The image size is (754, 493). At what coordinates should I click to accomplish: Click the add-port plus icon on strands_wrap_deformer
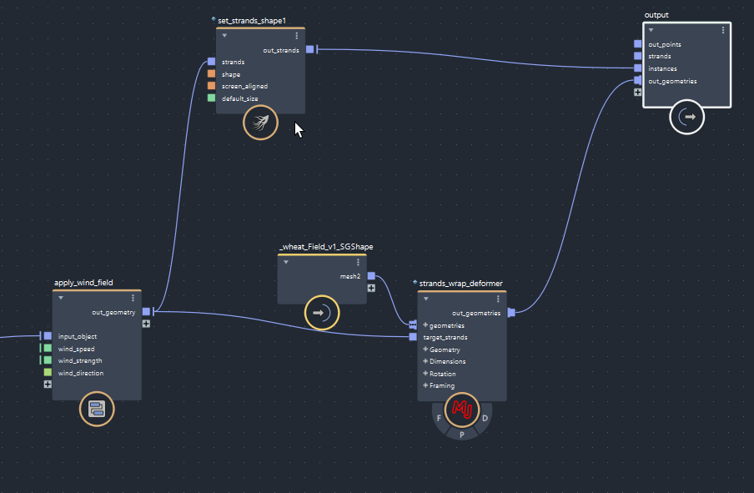pyautogui.click(x=425, y=325)
